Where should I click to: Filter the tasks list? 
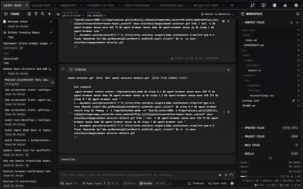36,14
